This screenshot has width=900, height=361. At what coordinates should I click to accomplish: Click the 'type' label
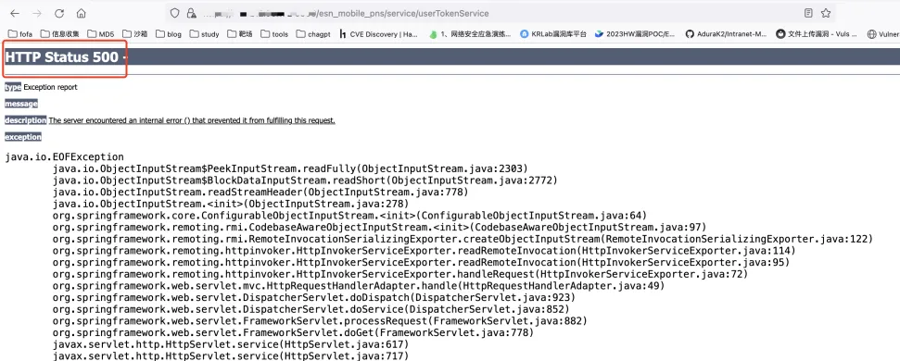click(x=13, y=87)
